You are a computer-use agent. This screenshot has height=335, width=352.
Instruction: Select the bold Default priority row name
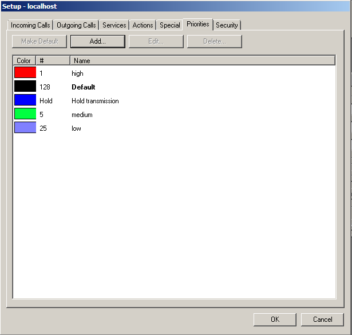tap(83, 87)
